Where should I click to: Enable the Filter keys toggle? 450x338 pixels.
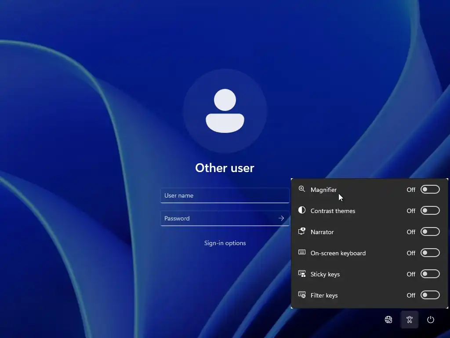pyautogui.click(x=430, y=295)
